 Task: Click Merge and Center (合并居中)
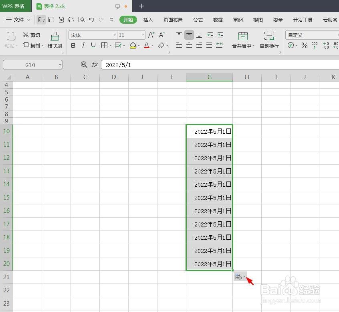point(243,40)
